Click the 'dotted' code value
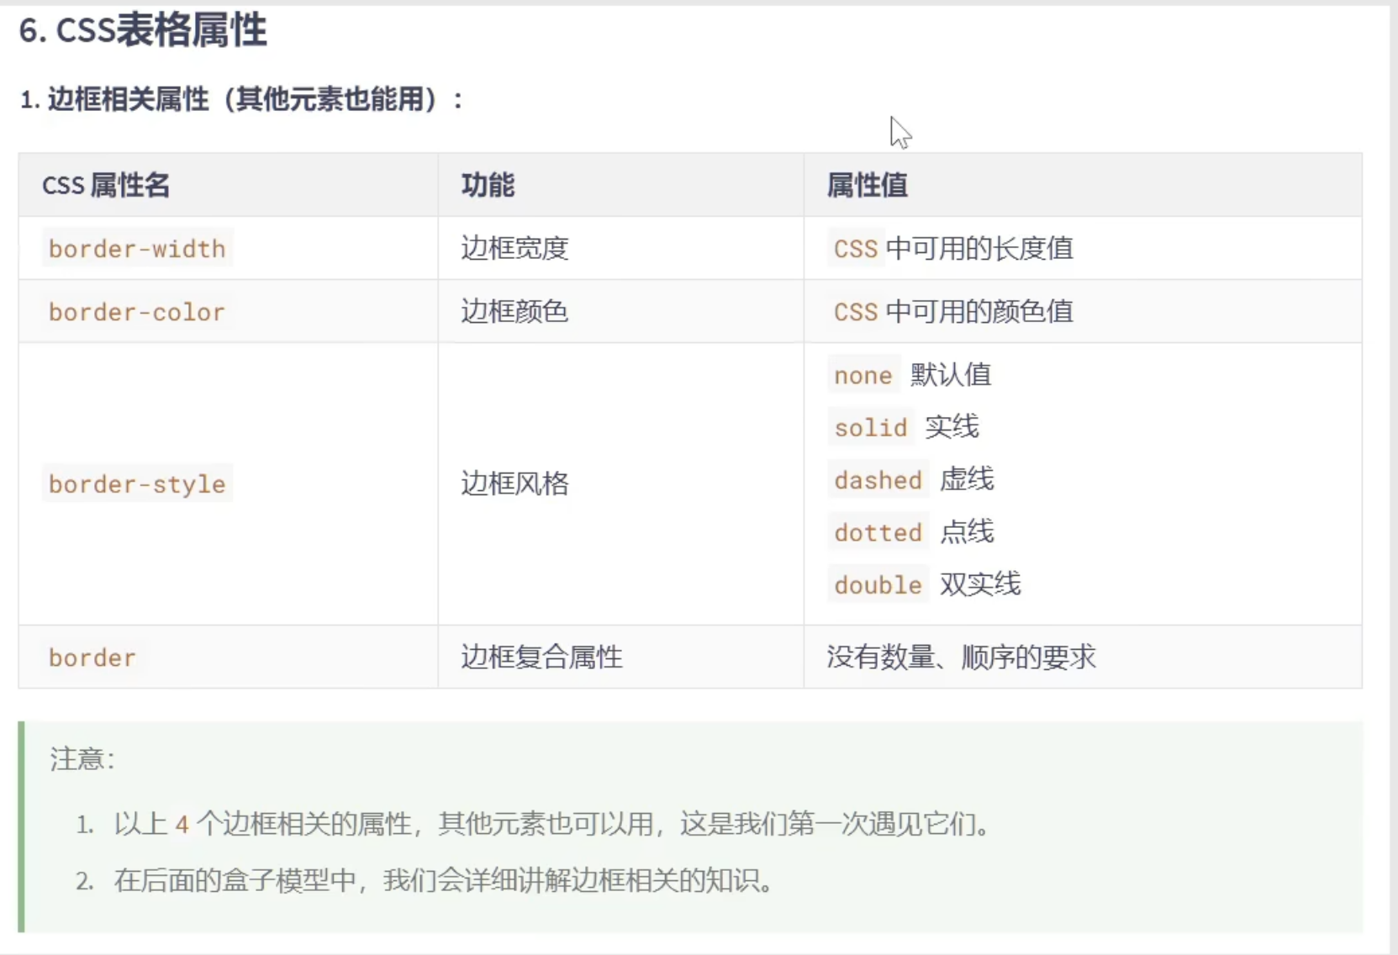 [878, 532]
